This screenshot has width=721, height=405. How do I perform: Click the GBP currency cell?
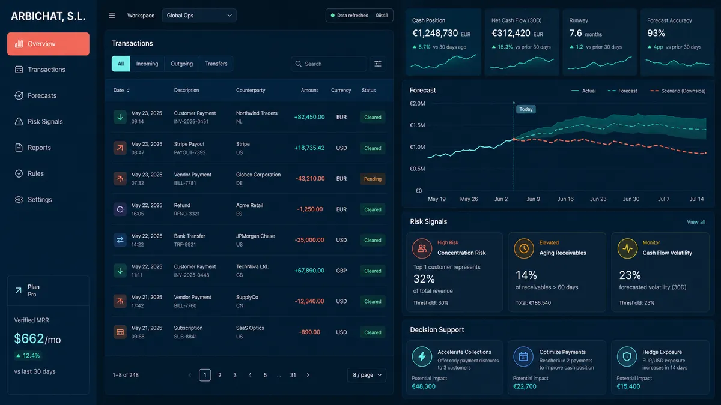(x=341, y=271)
